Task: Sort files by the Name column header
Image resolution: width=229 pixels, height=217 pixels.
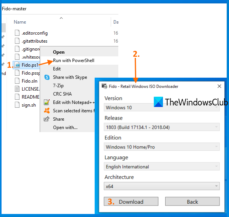Action: 20,22
